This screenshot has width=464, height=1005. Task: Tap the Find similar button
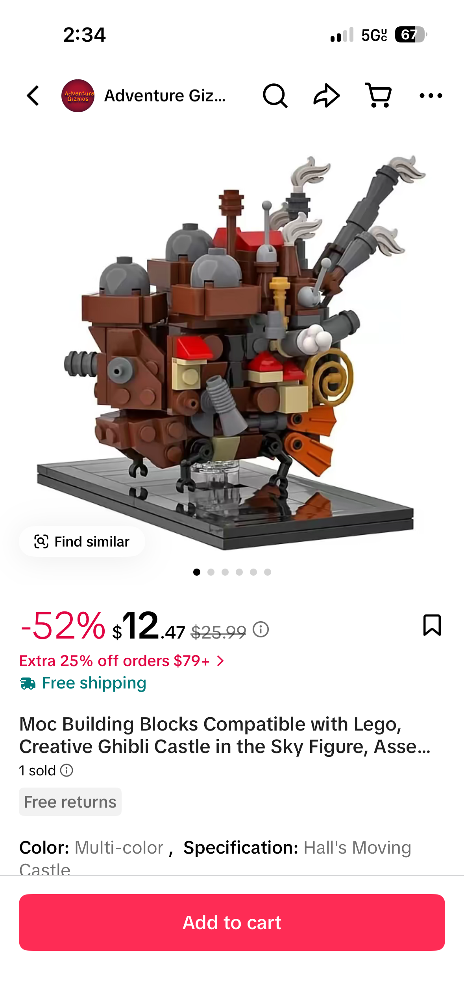point(82,541)
